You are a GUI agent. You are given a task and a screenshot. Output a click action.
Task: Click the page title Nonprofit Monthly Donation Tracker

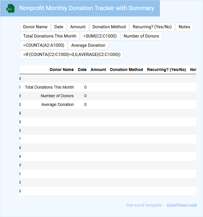86,8
